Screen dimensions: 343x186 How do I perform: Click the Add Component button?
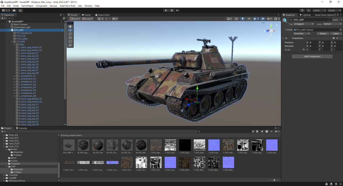[x=312, y=56]
